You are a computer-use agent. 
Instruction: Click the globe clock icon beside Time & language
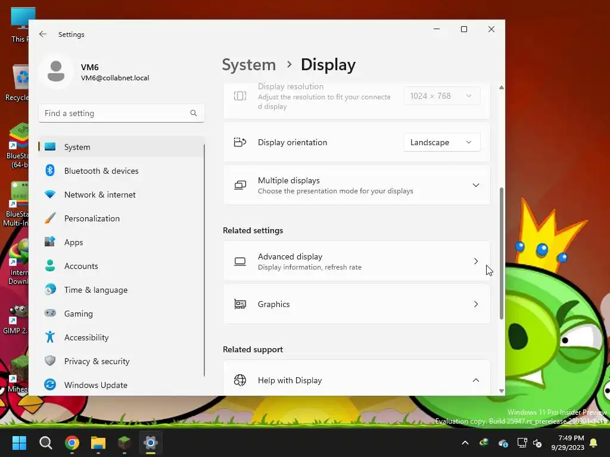coord(50,290)
